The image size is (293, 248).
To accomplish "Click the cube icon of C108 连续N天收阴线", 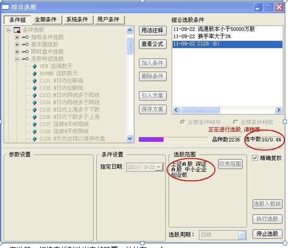I will coord(34,131).
